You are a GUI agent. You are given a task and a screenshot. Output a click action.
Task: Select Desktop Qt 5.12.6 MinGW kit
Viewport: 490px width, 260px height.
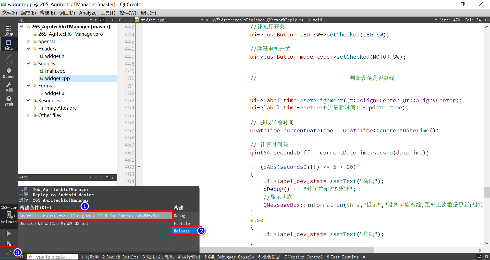(x=54, y=223)
